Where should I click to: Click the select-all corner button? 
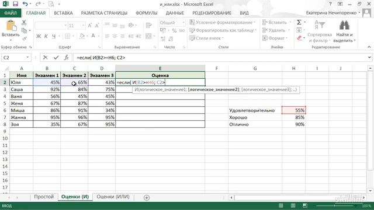[5, 68]
